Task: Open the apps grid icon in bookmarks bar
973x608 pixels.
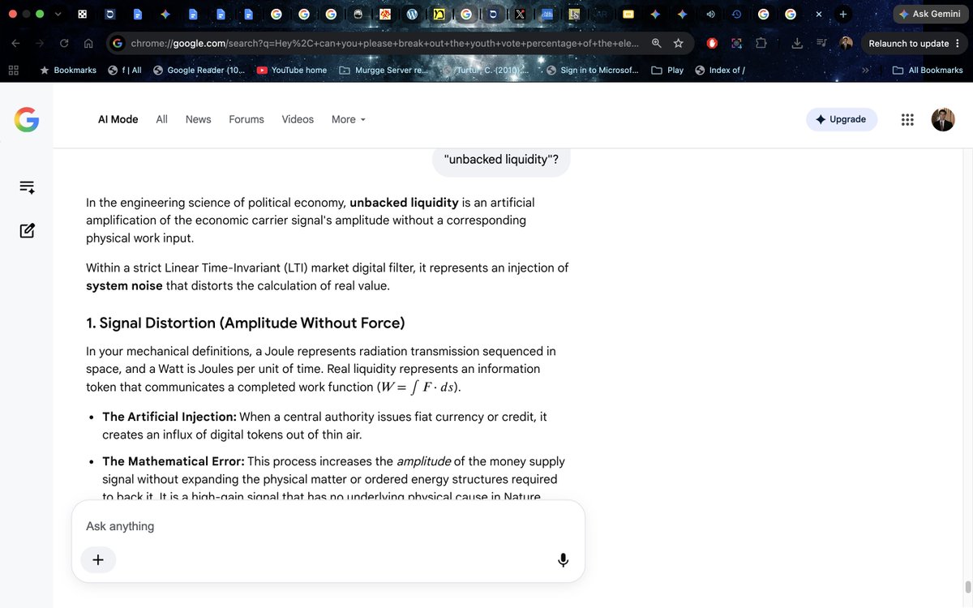Action: point(13,71)
